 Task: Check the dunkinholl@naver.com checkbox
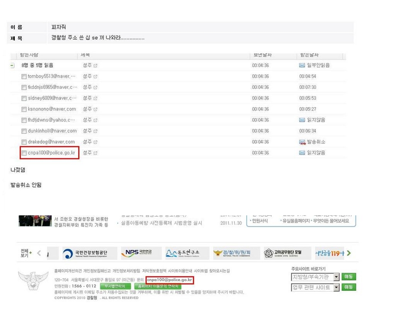point(24,131)
